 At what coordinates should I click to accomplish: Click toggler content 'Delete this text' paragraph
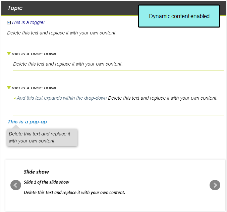62,33
